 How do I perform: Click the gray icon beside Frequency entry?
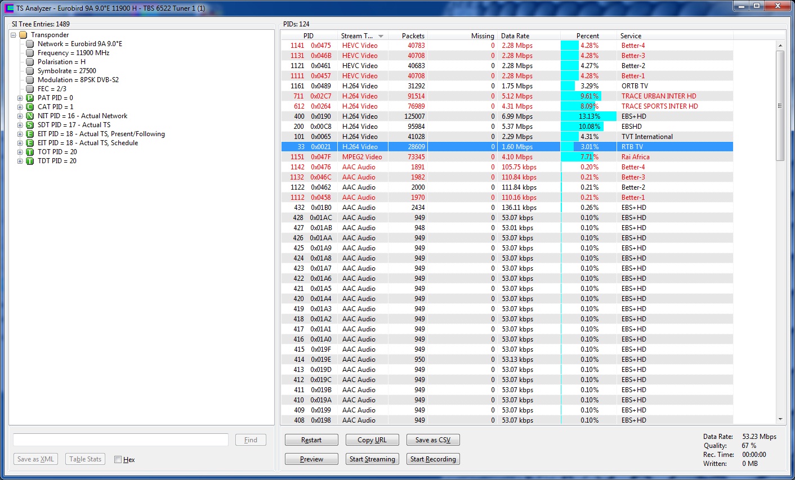[30, 53]
